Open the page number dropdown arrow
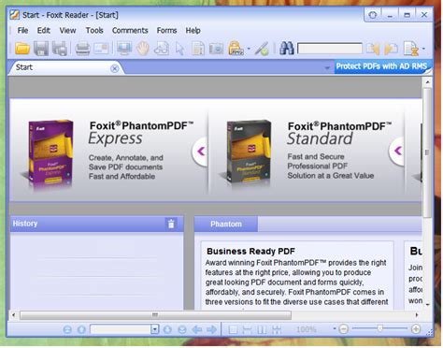The height and width of the screenshot is (348, 443). [x=155, y=329]
